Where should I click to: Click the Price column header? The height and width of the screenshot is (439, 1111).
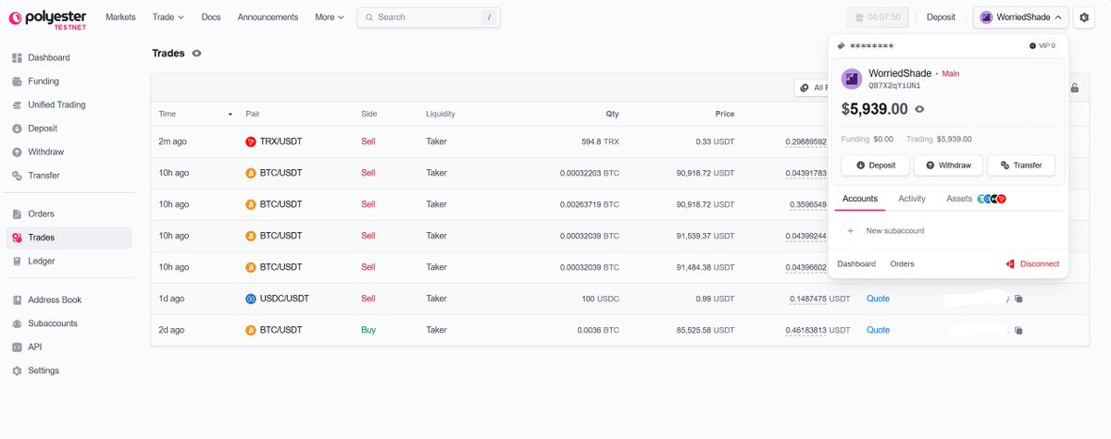(725, 114)
